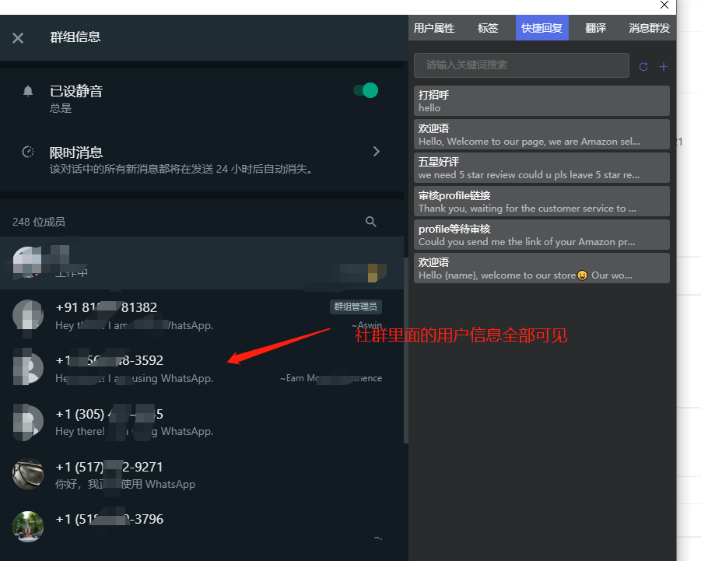
Task: Expand 限时消息 using the right chevron
Action: [x=377, y=152]
